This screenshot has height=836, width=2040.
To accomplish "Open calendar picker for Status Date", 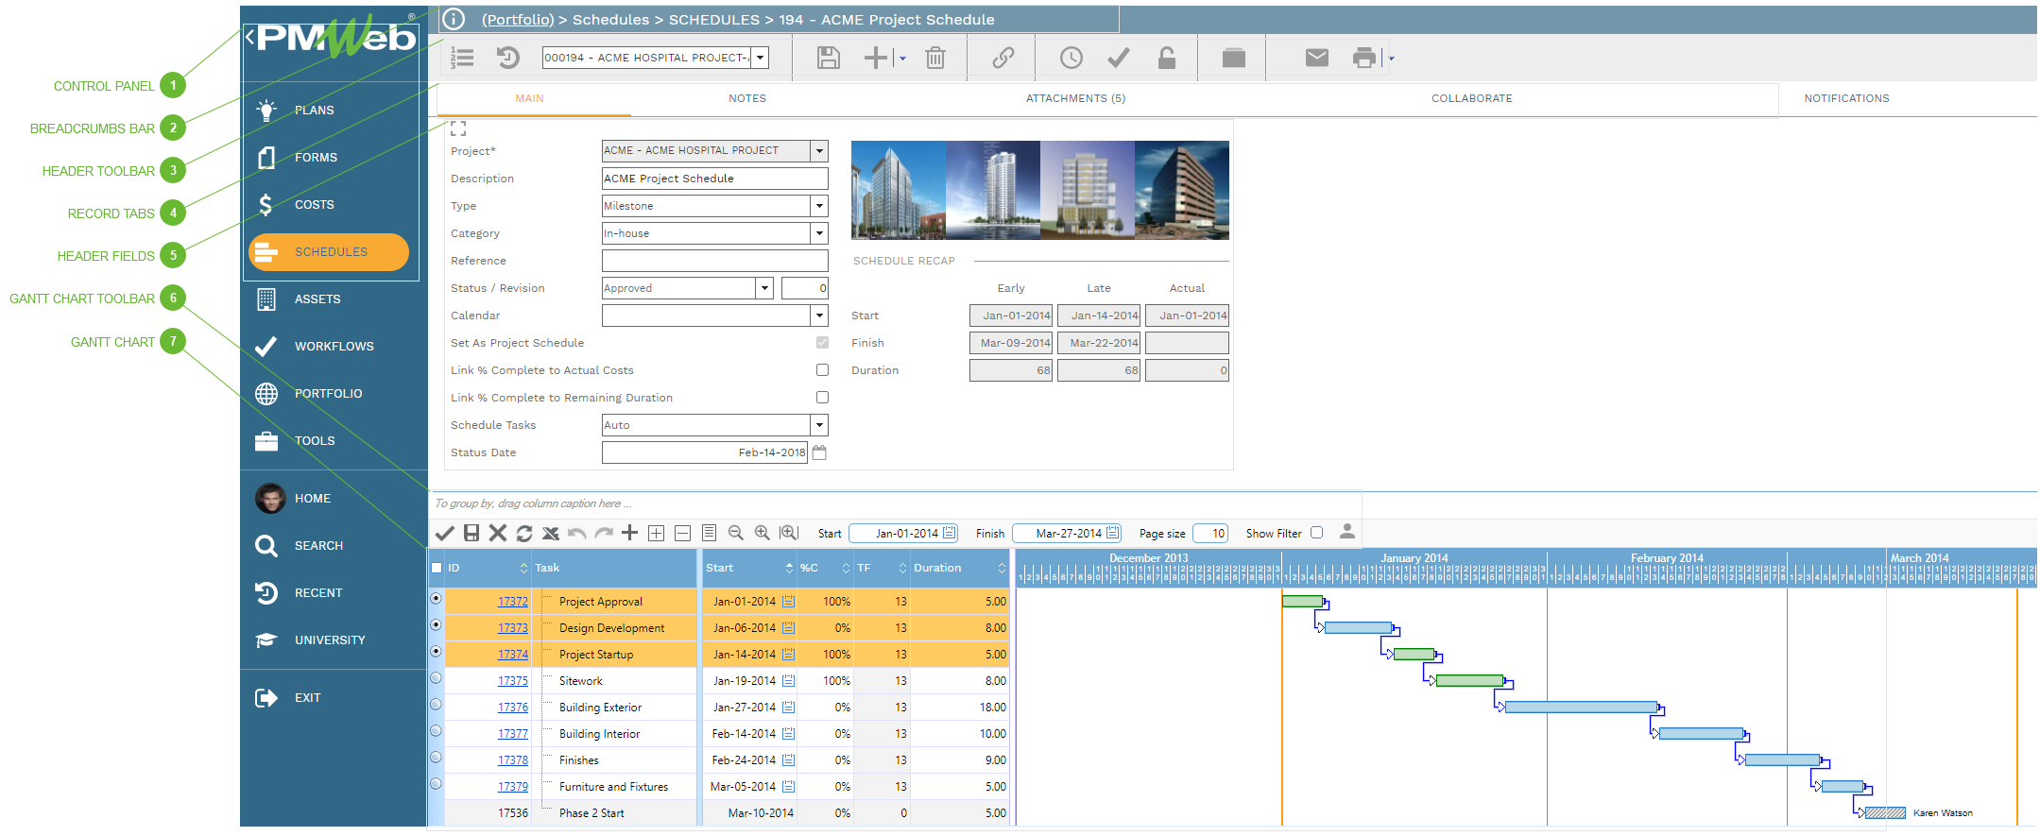I will (x=819, y=452).
